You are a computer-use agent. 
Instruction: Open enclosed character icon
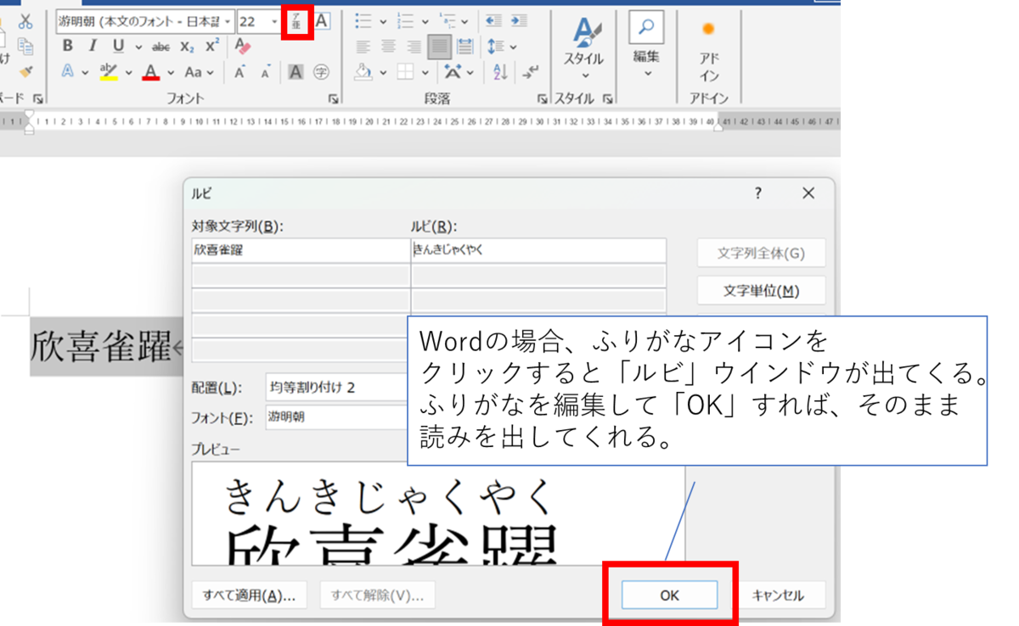pos(321,73)
